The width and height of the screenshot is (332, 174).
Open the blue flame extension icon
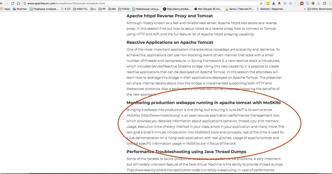273,4
